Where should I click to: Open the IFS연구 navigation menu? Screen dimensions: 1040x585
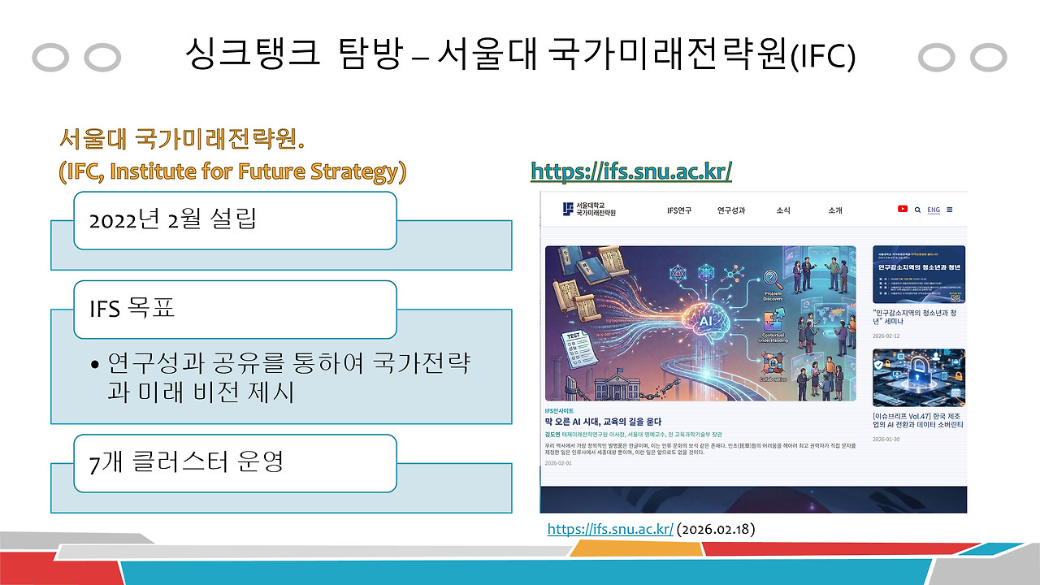pyautogui.click(x=678, y=210)
